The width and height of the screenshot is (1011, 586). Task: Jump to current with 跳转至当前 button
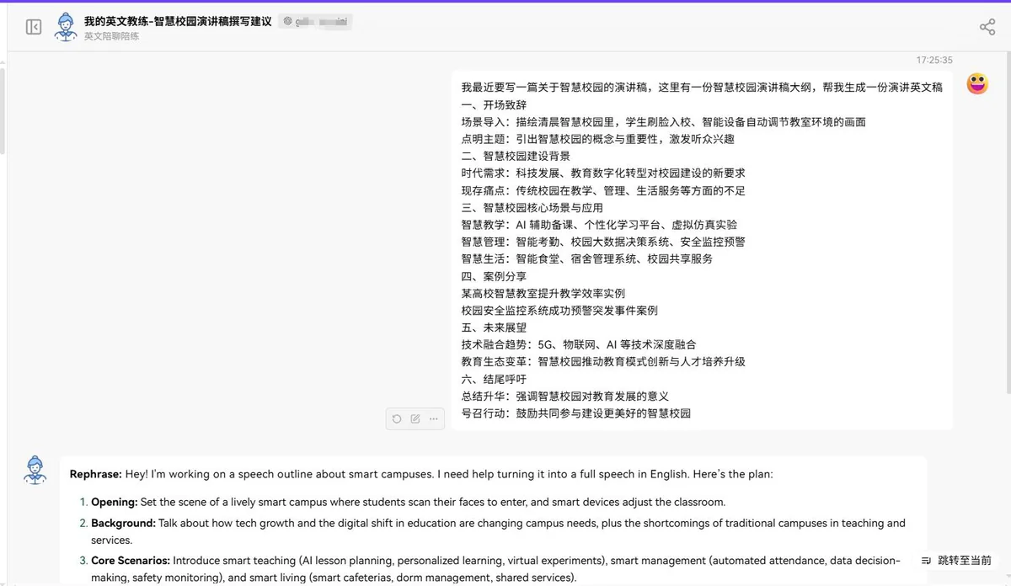(956, 560)
